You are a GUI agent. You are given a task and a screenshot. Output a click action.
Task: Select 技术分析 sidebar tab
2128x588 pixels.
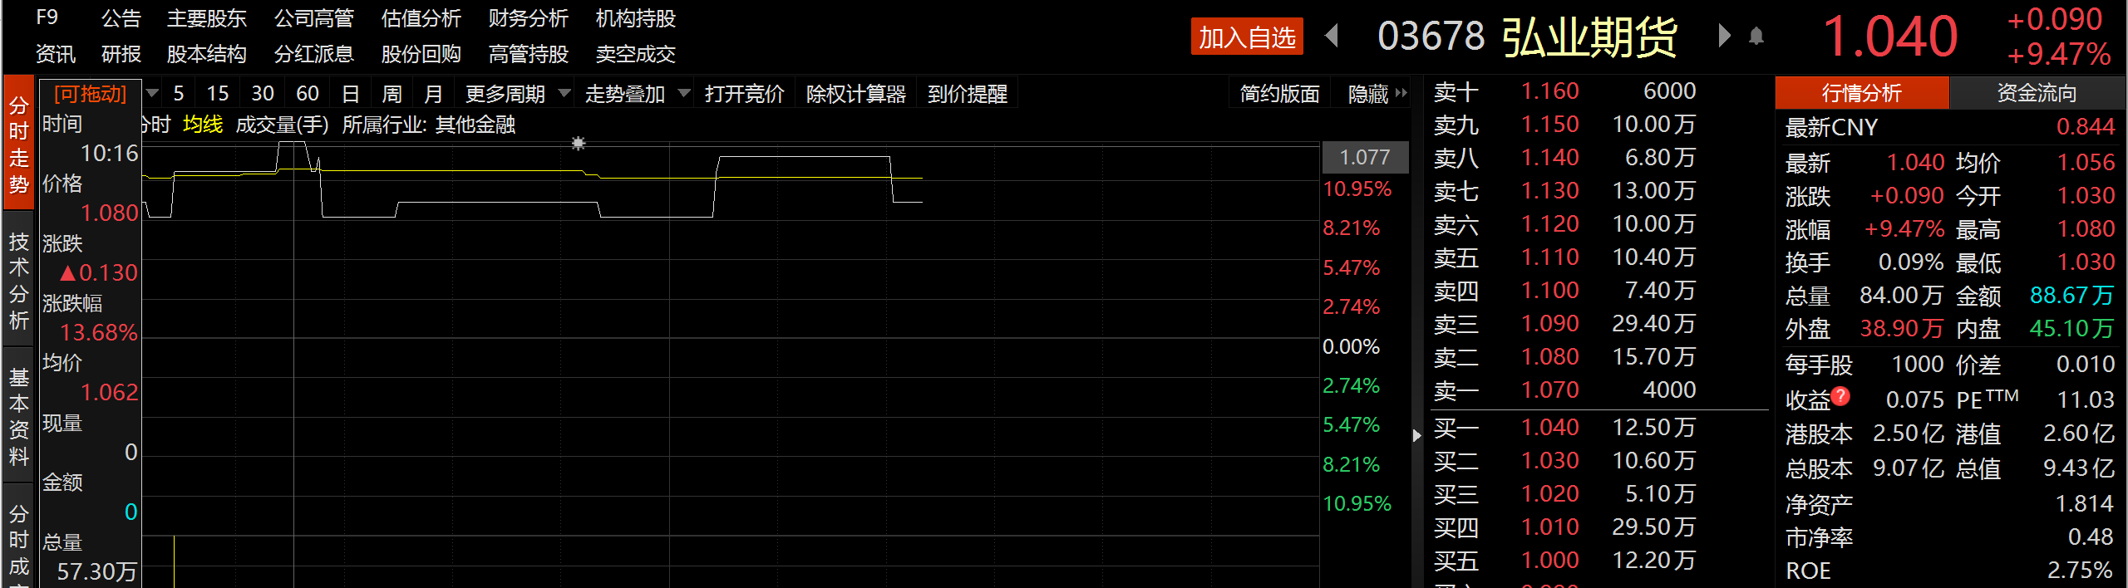(x=18, y=281)
